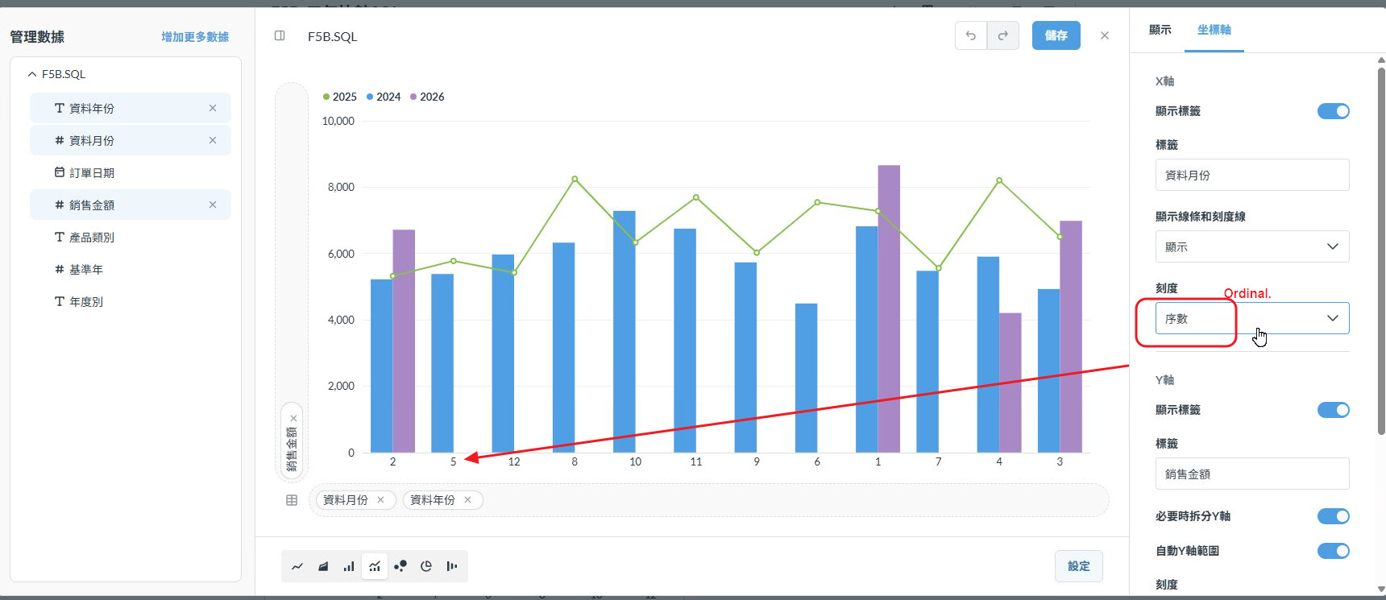This screenshot has width=1386, height=600.
Task: Click the redo arrow button
Action: (1003, 35)
